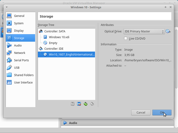Open the USB settings category

pos(20,68)
